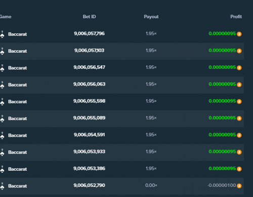The height and width of the screenshot is (197, 253).
Task: Click the 0.00× payout value
Action: (x=151, y=185)
